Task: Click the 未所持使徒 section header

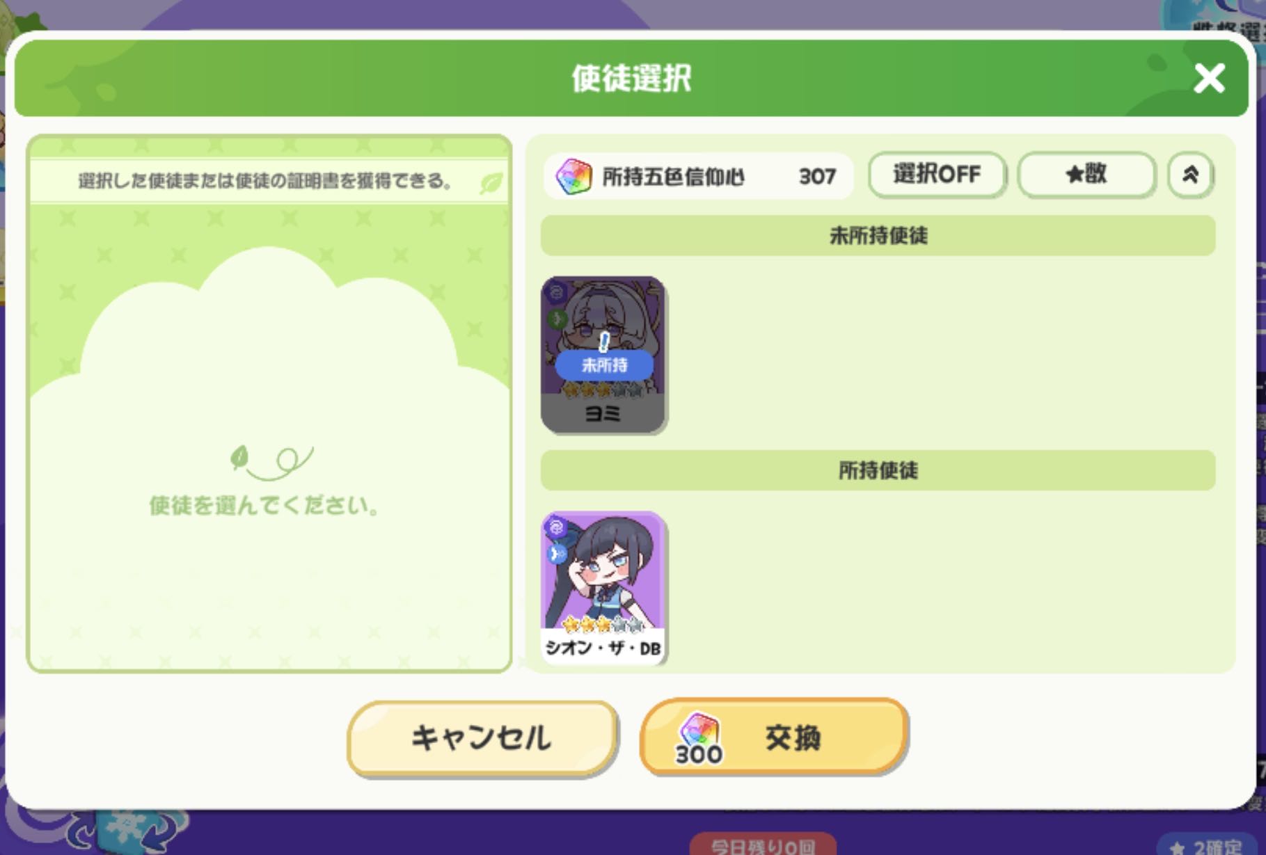Action: 878,236
